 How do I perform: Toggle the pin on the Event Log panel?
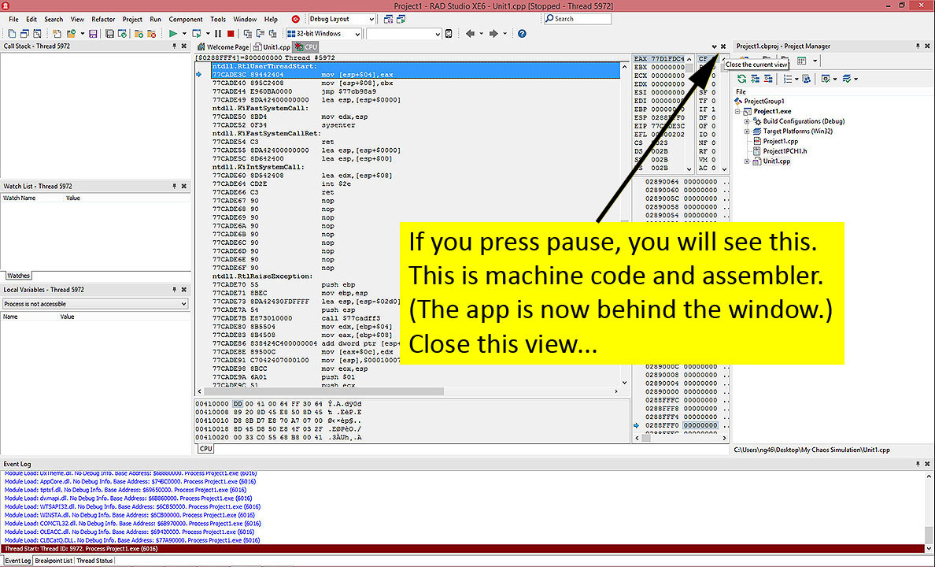[x=917, y=464]
